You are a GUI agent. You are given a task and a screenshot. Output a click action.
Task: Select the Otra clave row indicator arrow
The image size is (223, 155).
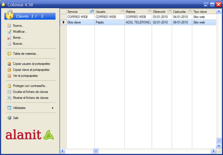coord(63,22)
